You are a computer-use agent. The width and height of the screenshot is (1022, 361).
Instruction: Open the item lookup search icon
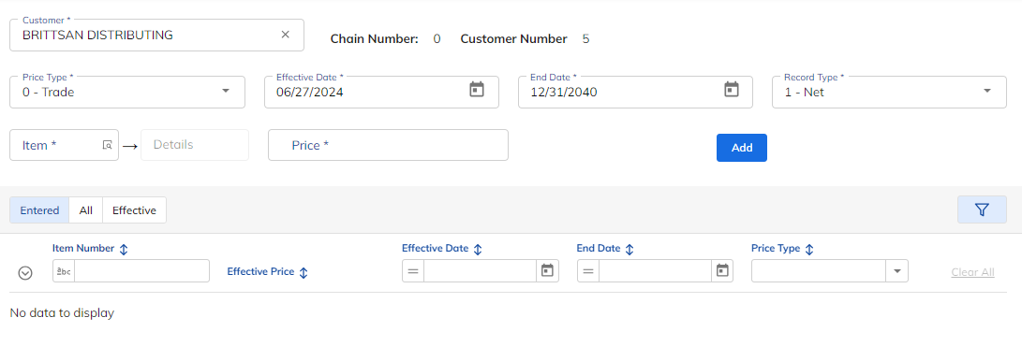tap(108, 145)
